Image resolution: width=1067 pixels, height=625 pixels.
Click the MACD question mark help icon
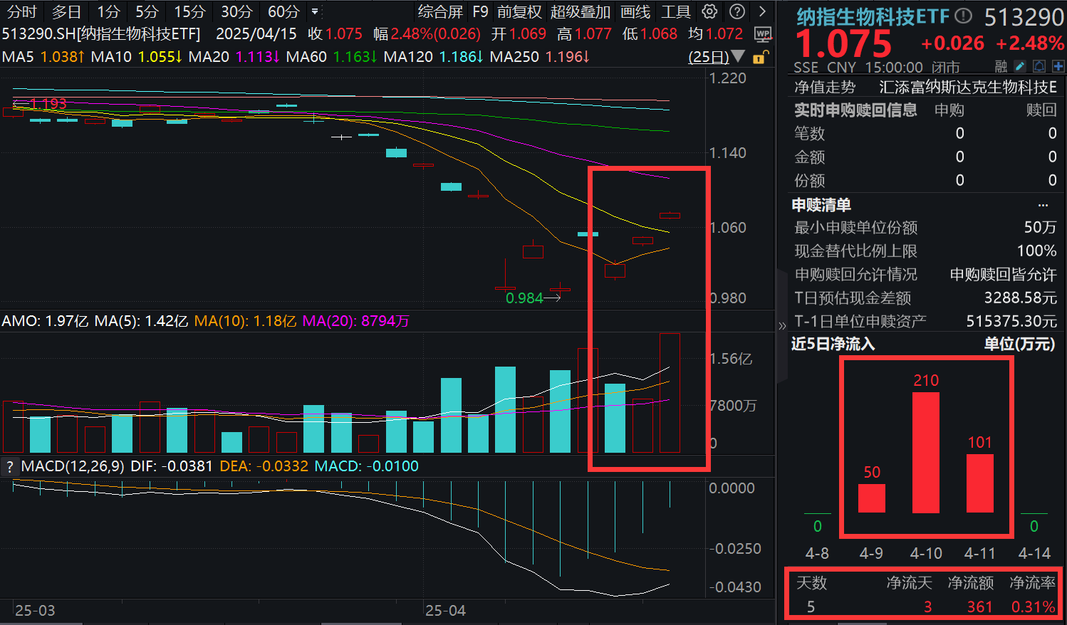pyautogui.click(x=10, y=466)
